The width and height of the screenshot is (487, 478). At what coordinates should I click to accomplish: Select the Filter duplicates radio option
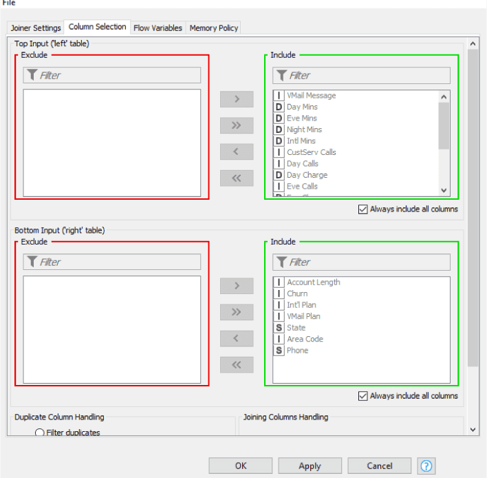pos(40,433)
